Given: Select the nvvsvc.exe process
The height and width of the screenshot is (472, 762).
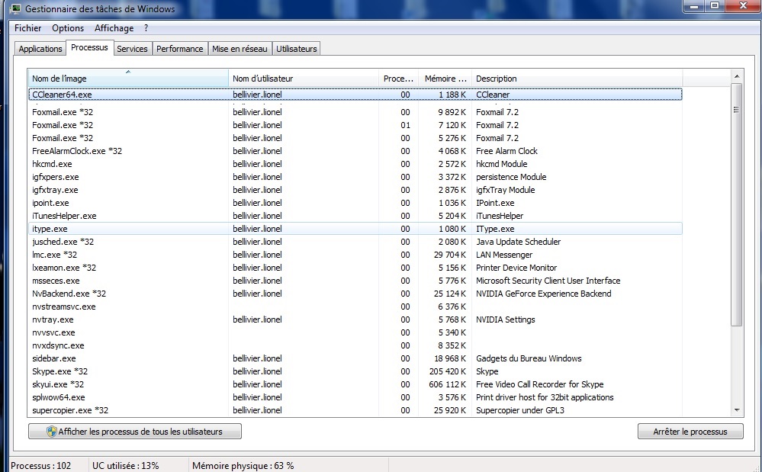Looking at the screenshot, I should pos(355,332).
